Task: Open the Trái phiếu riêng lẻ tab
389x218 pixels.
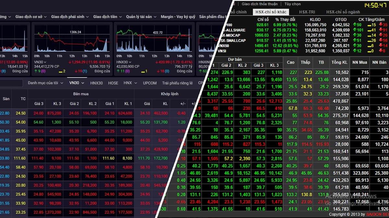Action: pyautogui.click(x=177, y=83)
